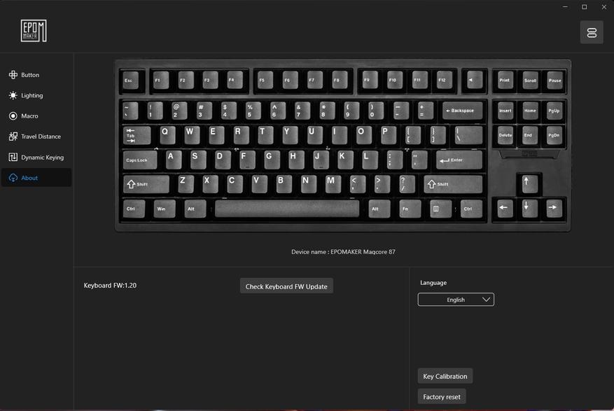
Task: Click the up arrow key on keyboard
Action: [x=529, y=183]
